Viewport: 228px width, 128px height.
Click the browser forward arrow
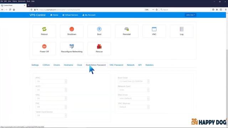click(x=6, y=10)
